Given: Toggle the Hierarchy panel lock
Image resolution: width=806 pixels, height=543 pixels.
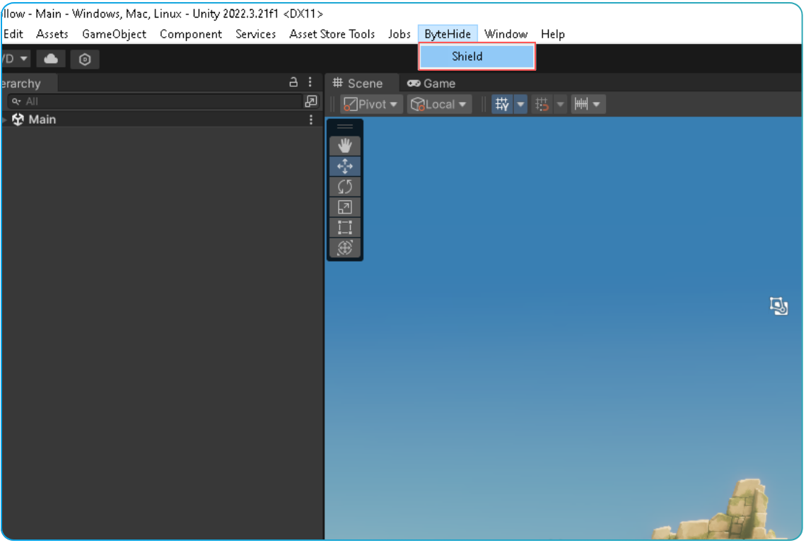Looking at the screenshot, I should coord(293,83).
